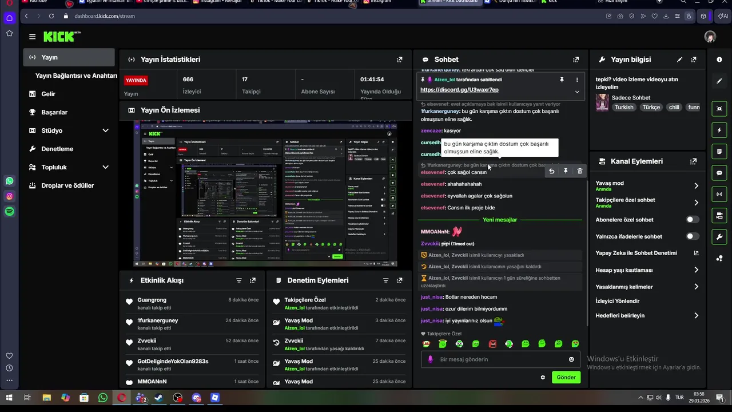This screenshot has width=732, height=412.
Task: Toggle Abonelere özel sohbet switch
Action: (692, 220)
